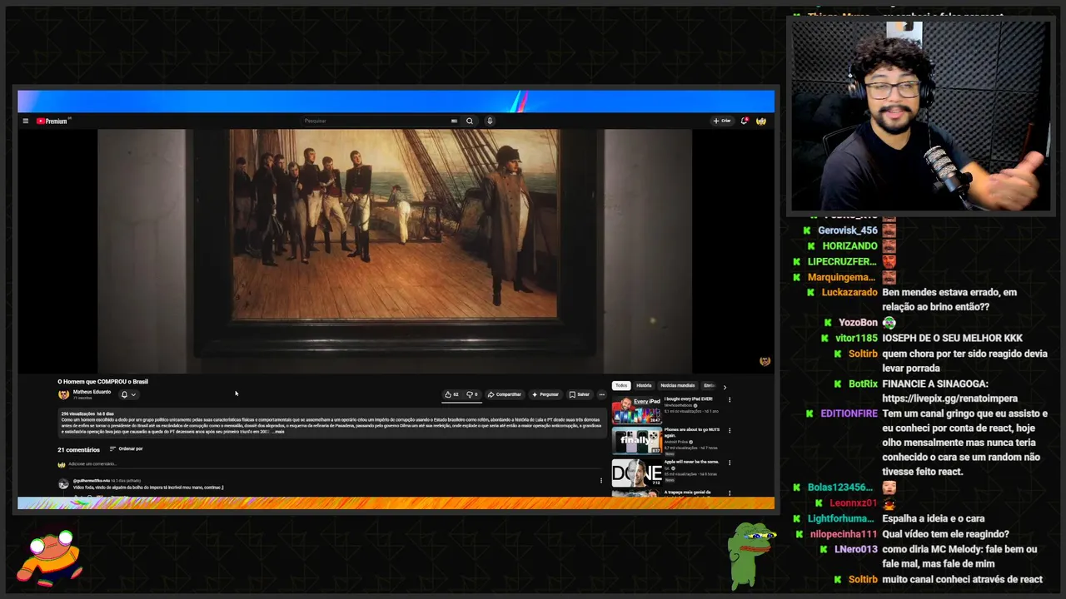Like the video with thumbs up
The width and height of the screenshot is (1066, 599).
tap(451, 395)
